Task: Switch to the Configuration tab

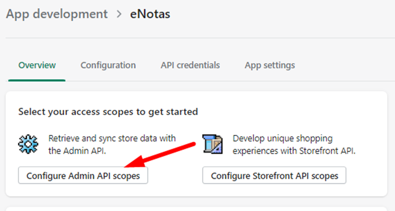Action: point(108,65)
